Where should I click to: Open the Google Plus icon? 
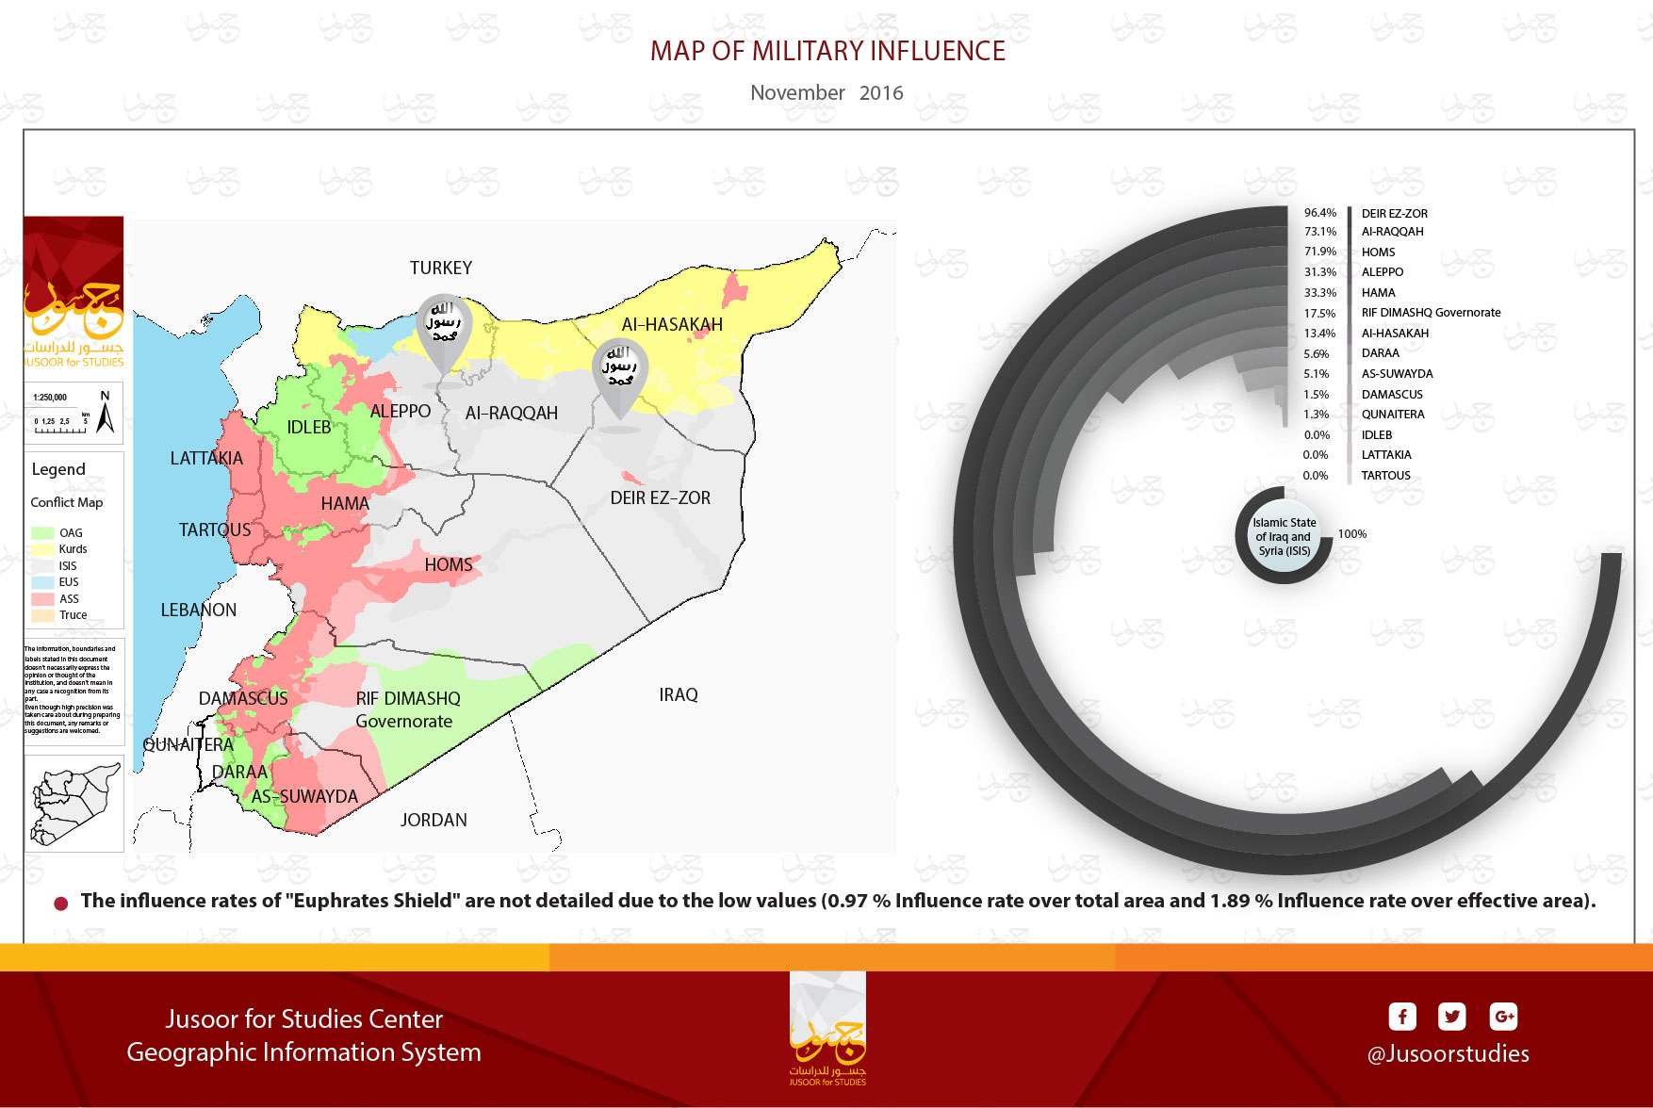coord(1503,1017)
